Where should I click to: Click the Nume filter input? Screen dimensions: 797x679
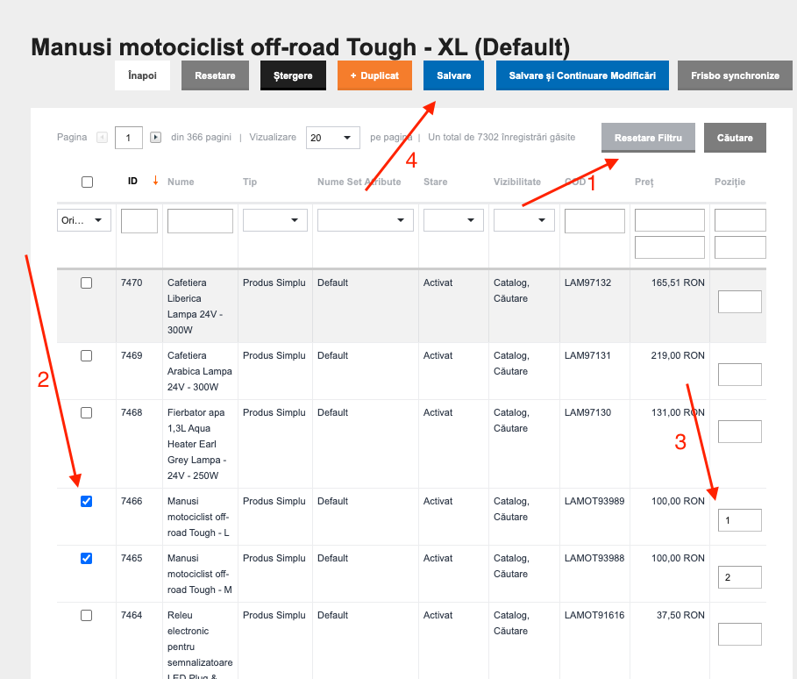coord(200,221)
